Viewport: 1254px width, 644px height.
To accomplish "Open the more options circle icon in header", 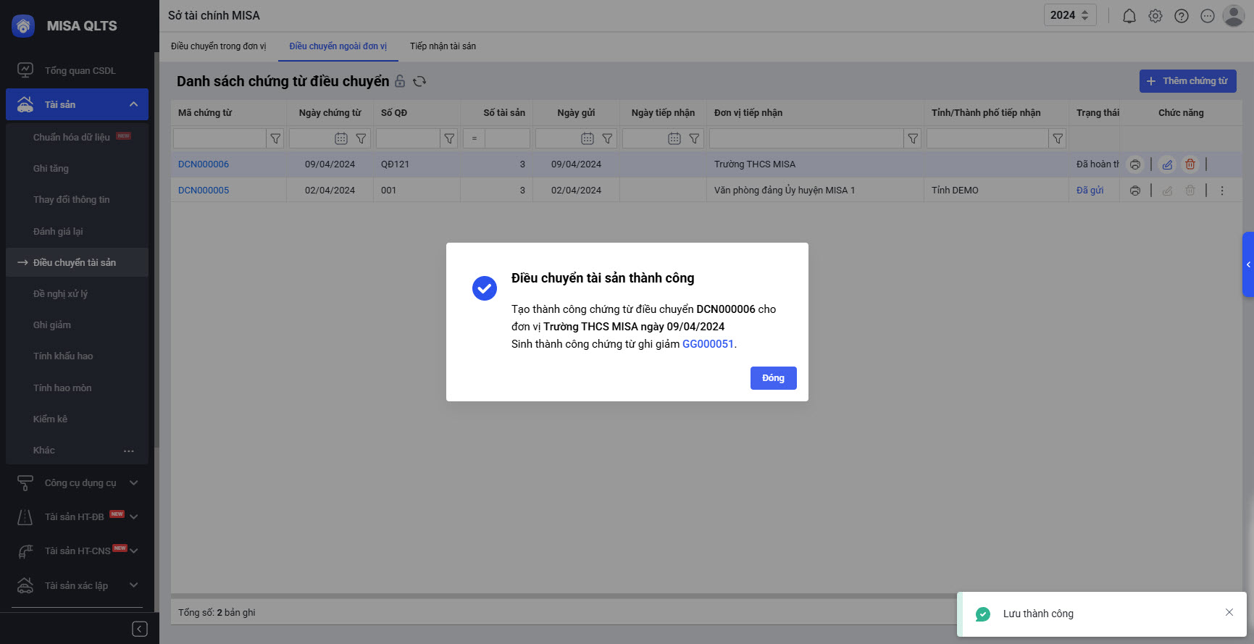I will point(1208,16).
